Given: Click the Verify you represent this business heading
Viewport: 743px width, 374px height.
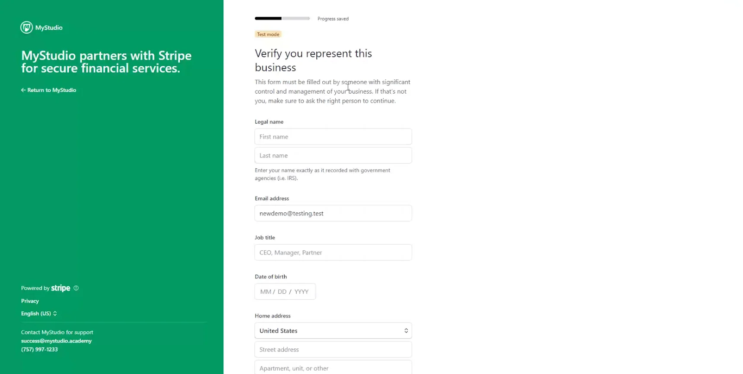Looking at the screenshot, I should pyautogui.click(x=313, y=60).
